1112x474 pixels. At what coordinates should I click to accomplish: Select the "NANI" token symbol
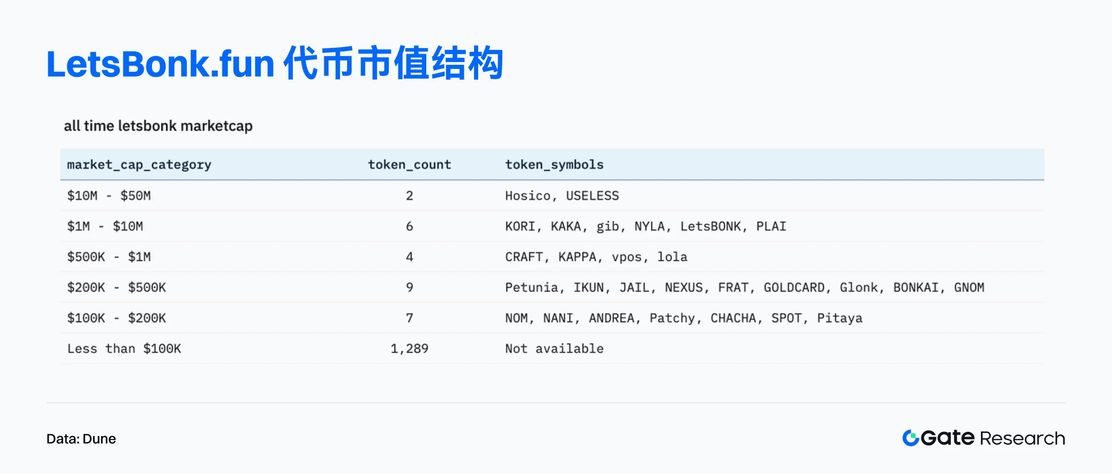pyautogui.click(x=558, y=318)
